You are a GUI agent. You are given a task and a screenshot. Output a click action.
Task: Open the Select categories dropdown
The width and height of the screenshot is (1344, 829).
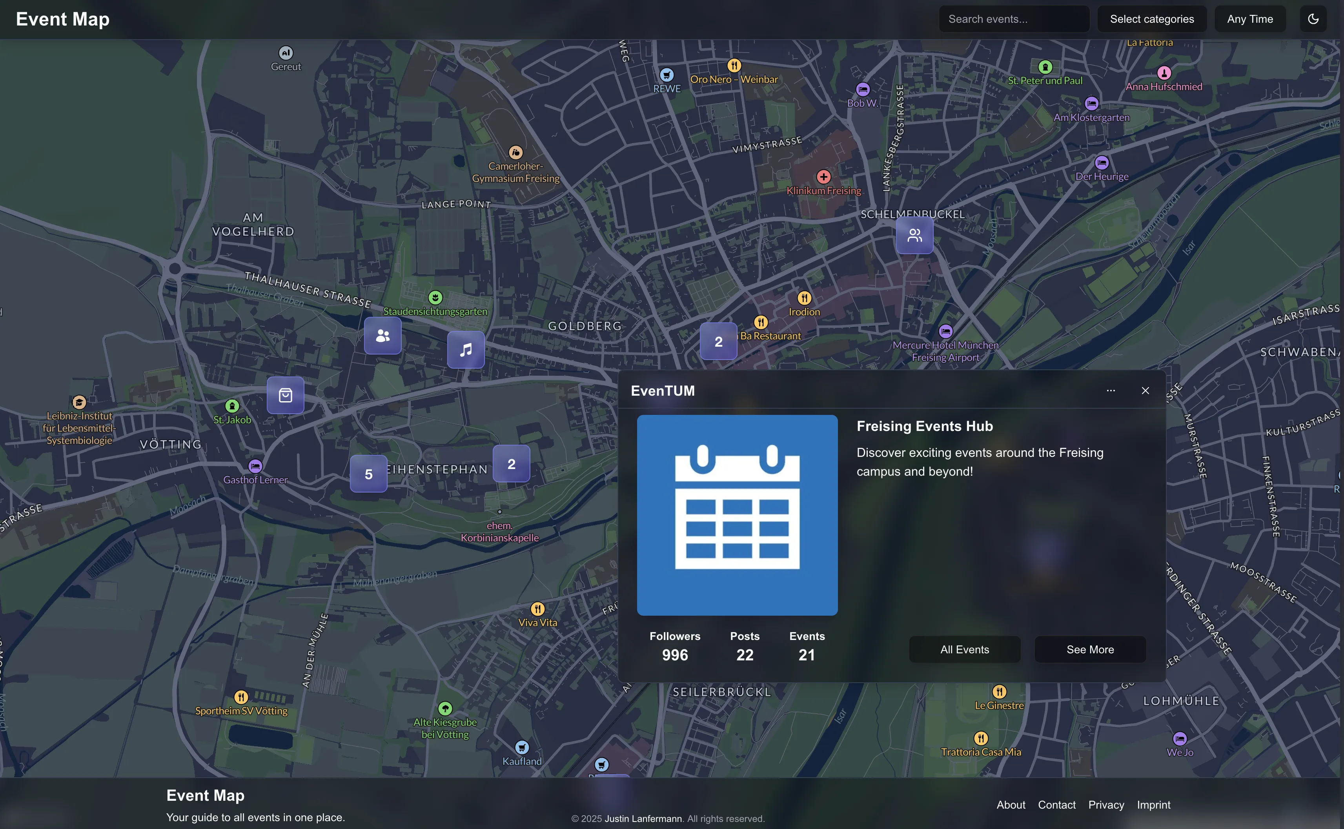[1152, 18]
